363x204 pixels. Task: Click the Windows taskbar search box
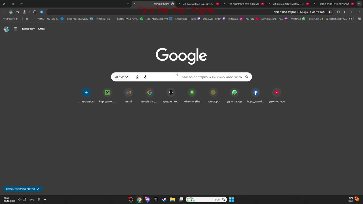tap(206, 199)
